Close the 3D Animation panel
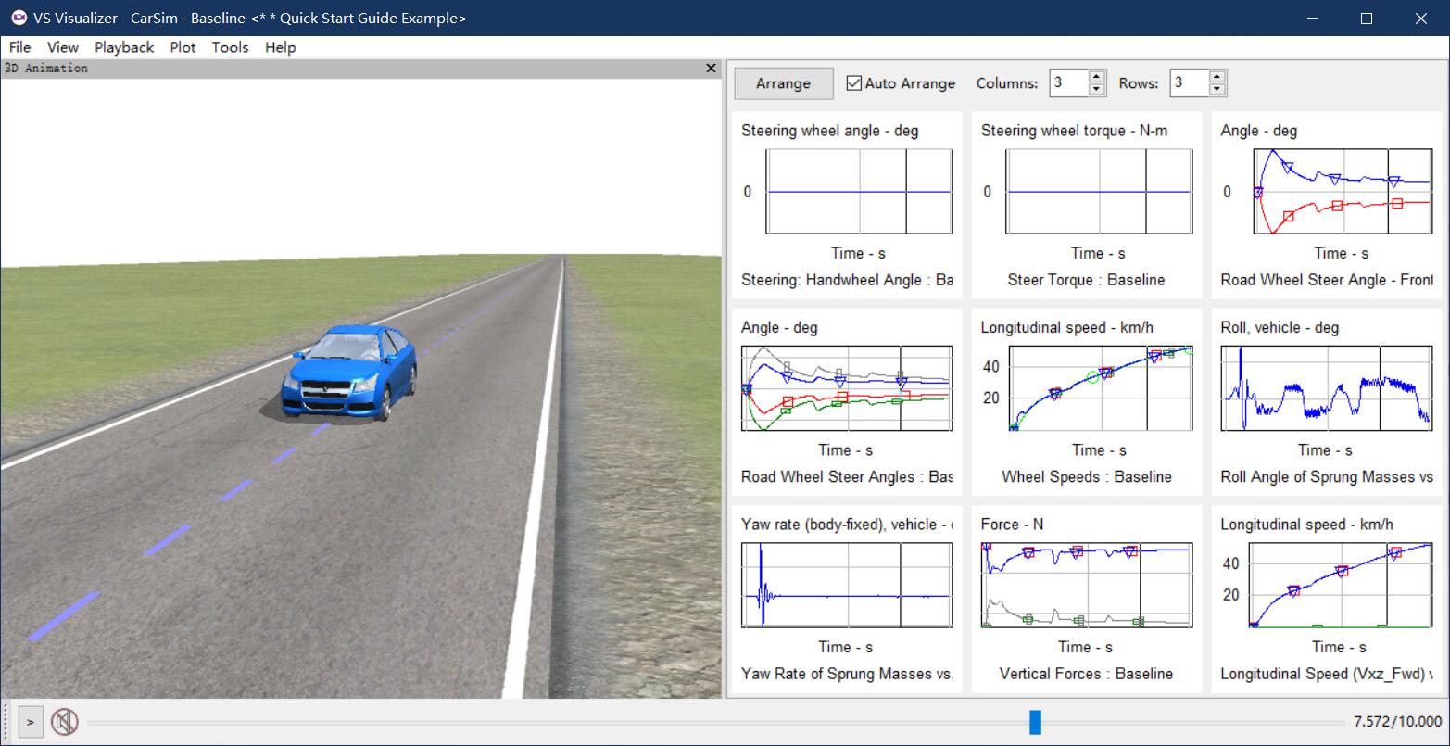Screen dimensions: 1450x746 click(711, 68)
